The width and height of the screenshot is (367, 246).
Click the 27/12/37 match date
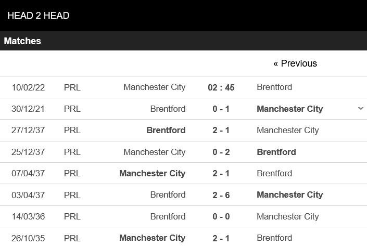coord(28,131)
